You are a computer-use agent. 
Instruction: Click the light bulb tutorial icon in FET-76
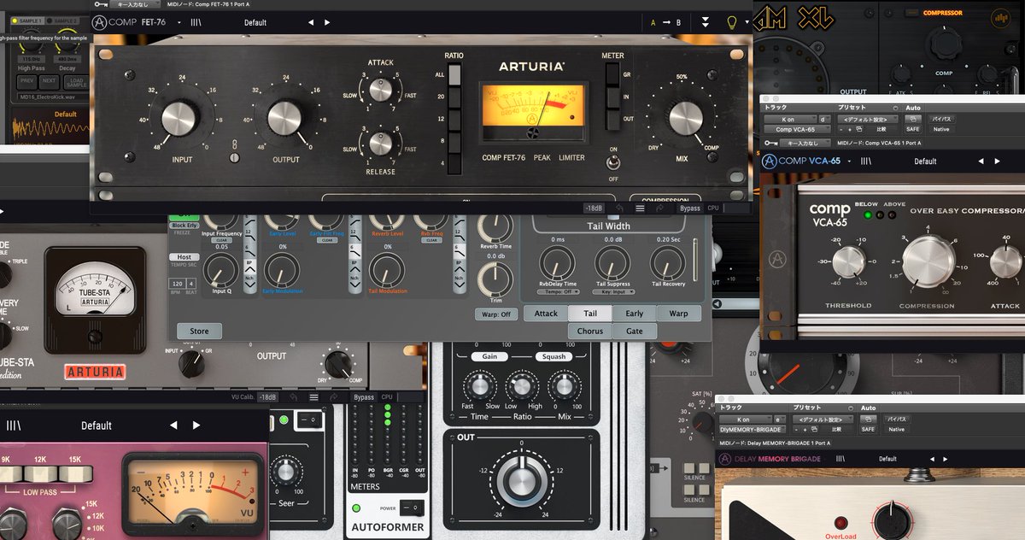pos(732,22)
